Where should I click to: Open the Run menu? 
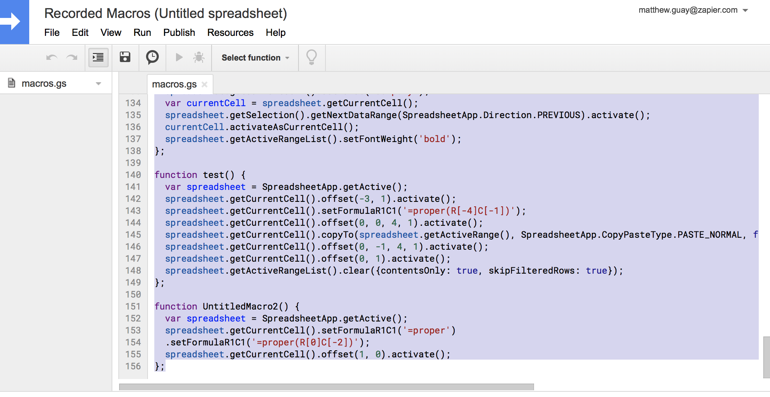tap(142, 33)
